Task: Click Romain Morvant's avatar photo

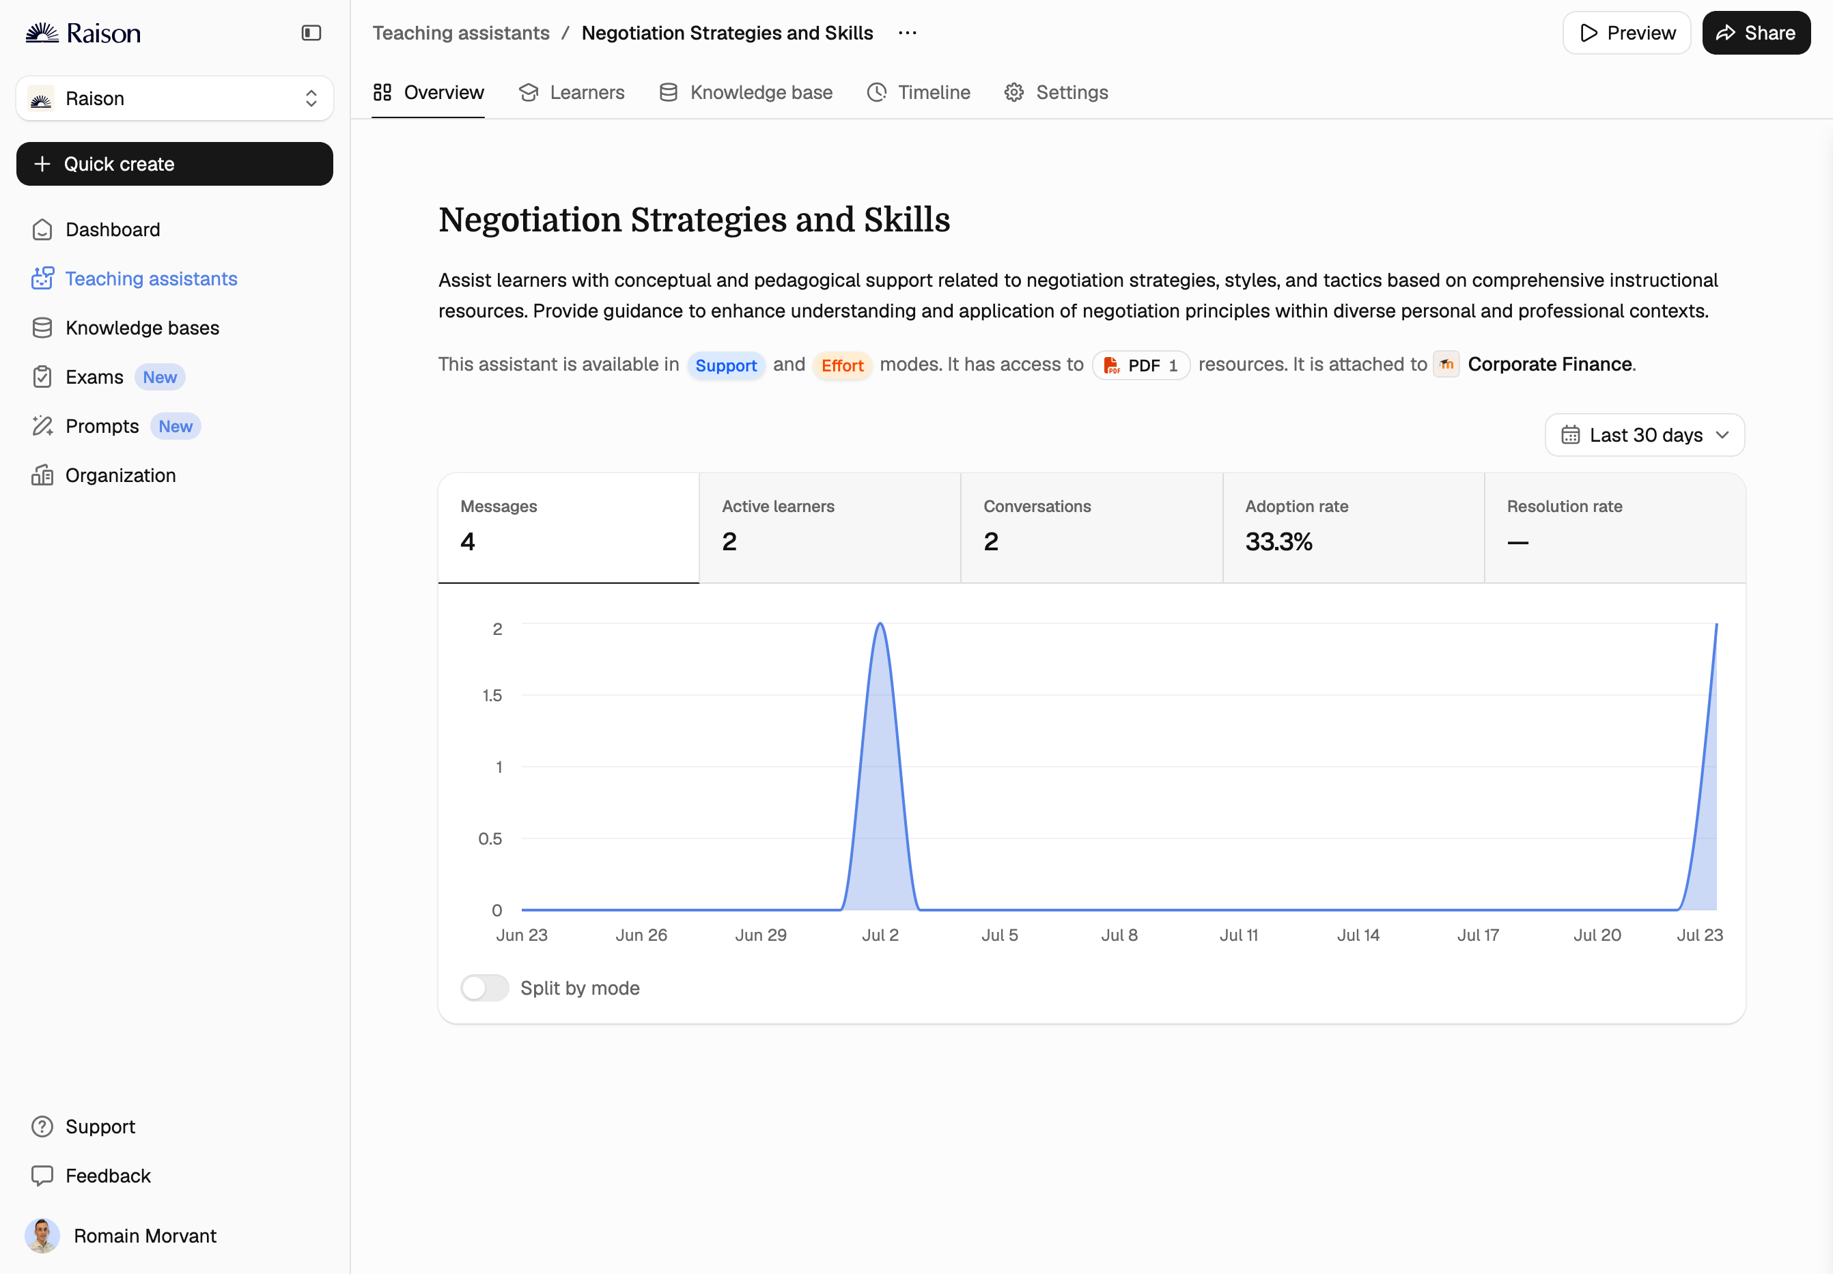Action: (42, 1236)
